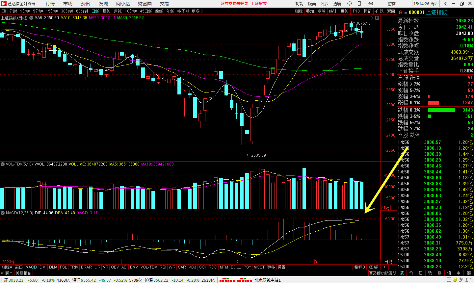Open the message envelope icon
The width and height of the screenshot is (474, 283).
click(371, 4)
